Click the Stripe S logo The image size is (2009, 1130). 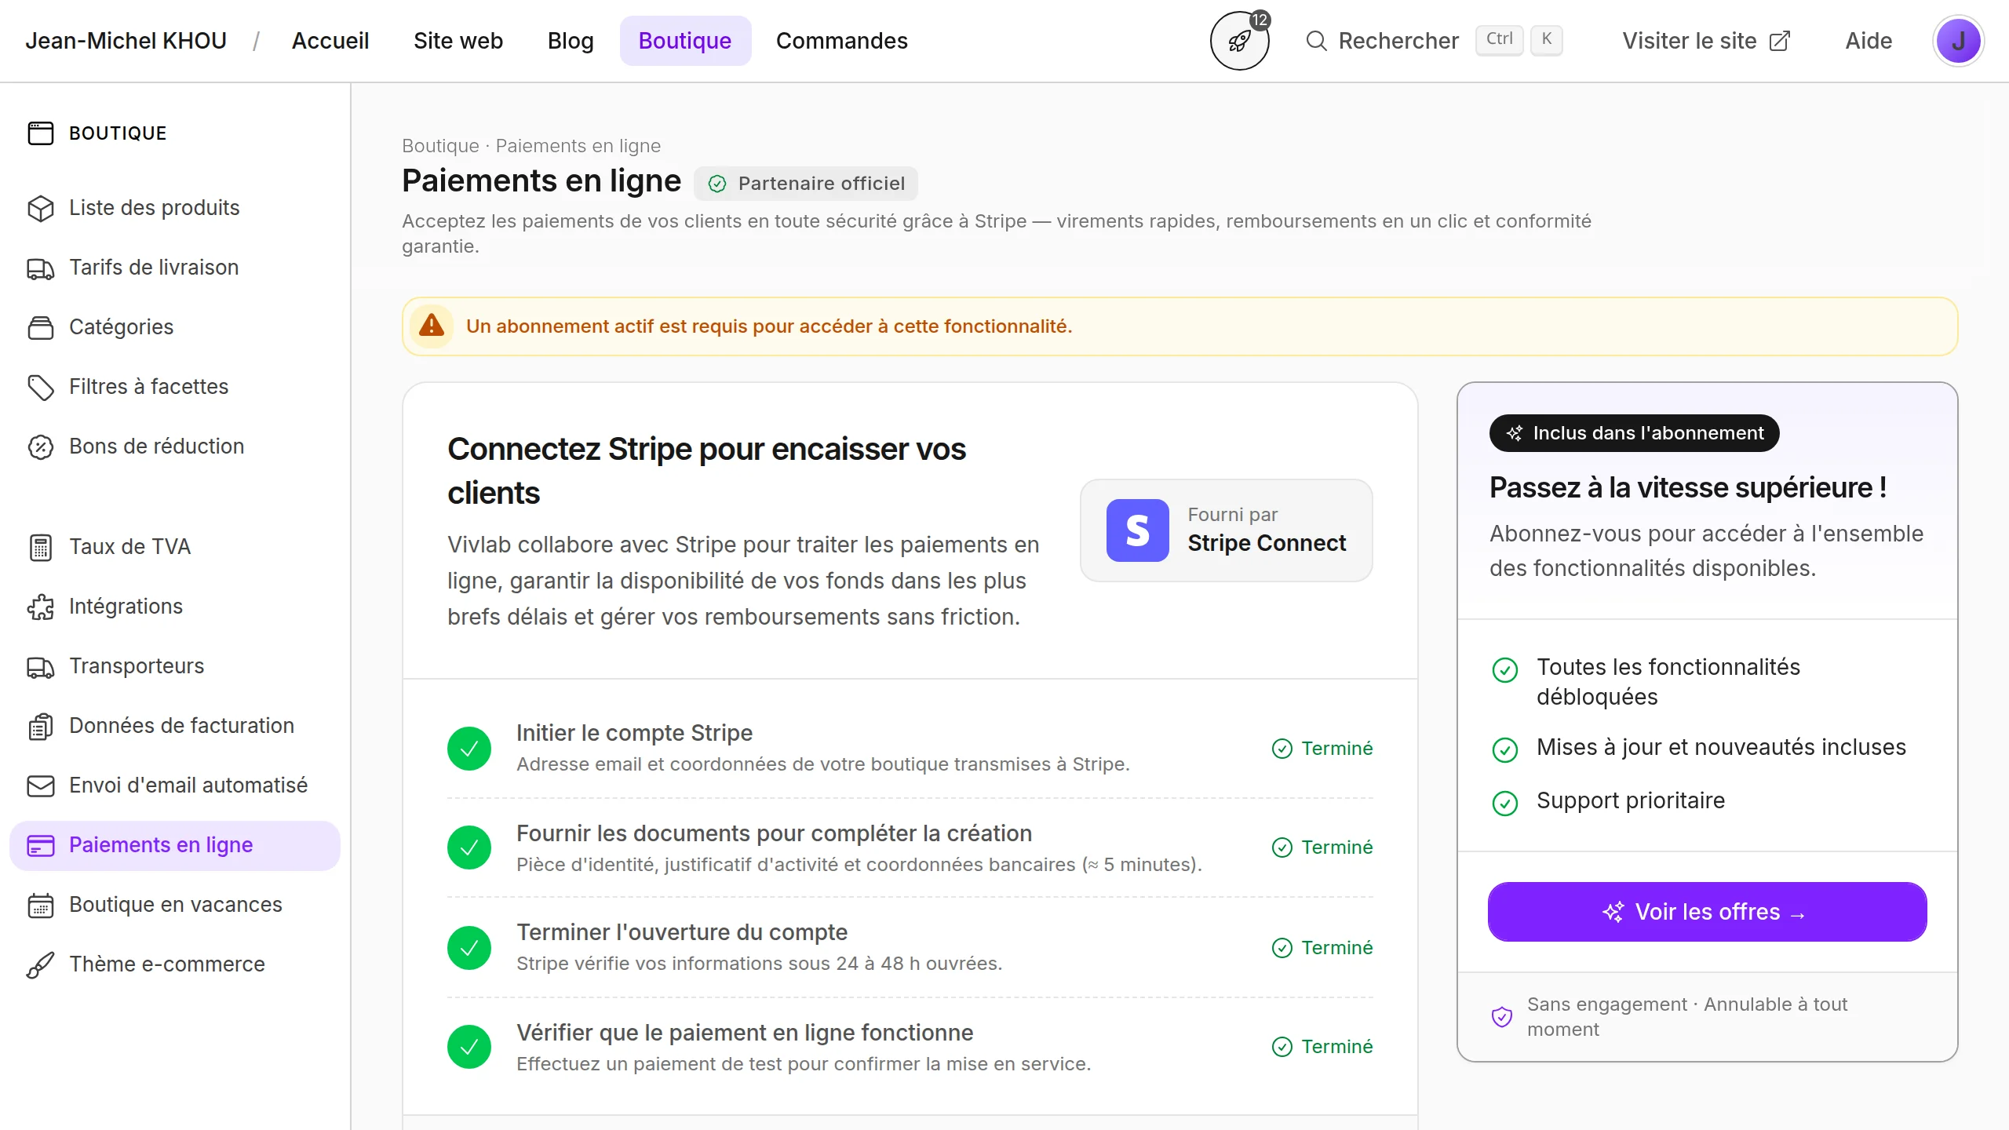(1137, 530)
